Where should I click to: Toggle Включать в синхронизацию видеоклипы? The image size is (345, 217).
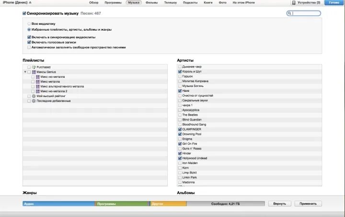coord(29,37)
